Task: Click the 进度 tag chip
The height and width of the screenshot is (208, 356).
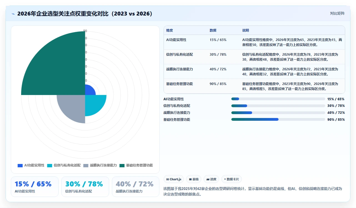Action: tap(211, 179)
